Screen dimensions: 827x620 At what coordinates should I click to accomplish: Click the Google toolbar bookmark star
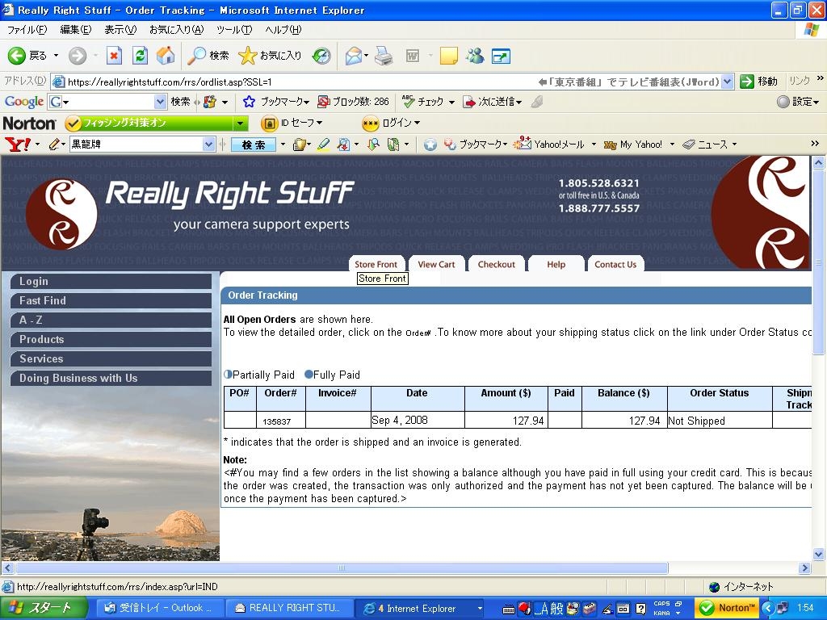(249, 102)
